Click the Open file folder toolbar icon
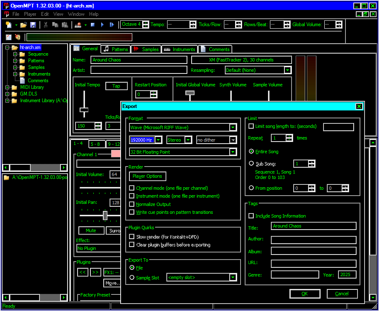Viewport: 379px width, 311px height. [x=24, y=24]
